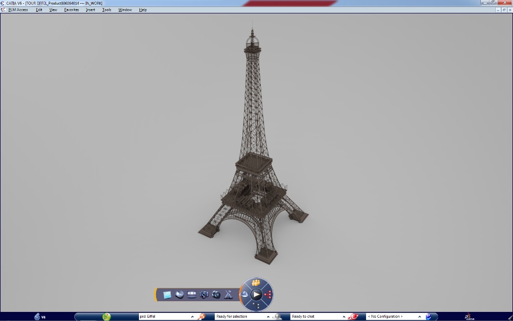Expand the 'Ready to chat' arrow

(x=344, y=317)
